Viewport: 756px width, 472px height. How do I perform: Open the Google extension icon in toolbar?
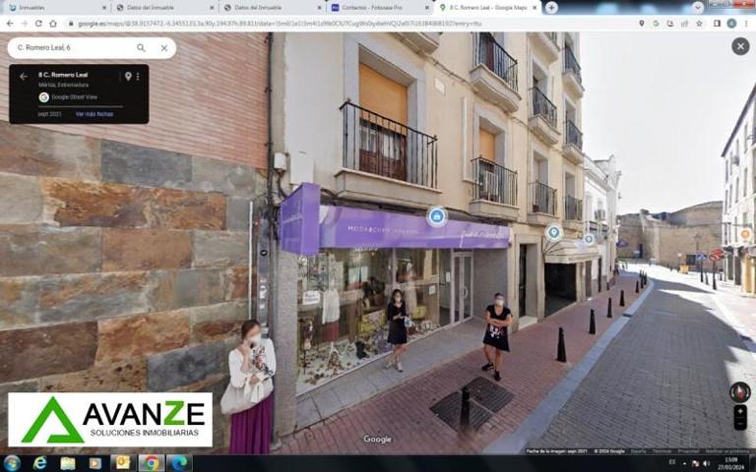coord(656,24)
